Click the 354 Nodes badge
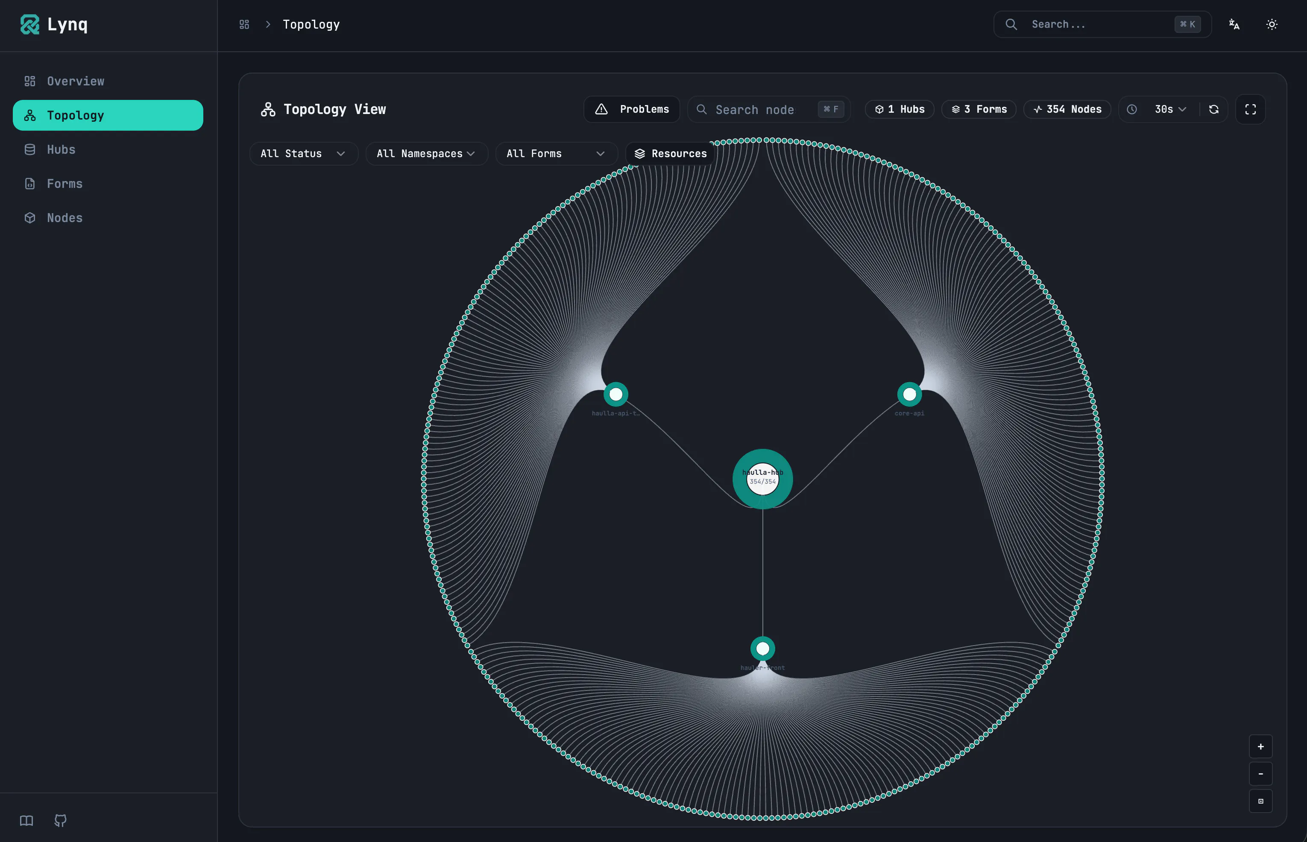 pyautogui.click(x=1067, y=109)
